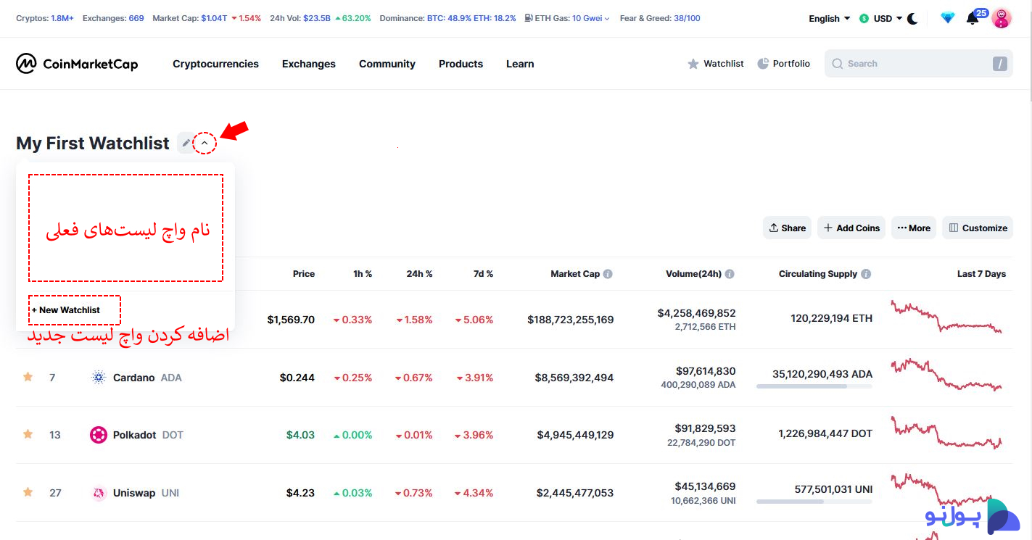
Task: Open Polkadot coin name link
Action: pos(134,435)
